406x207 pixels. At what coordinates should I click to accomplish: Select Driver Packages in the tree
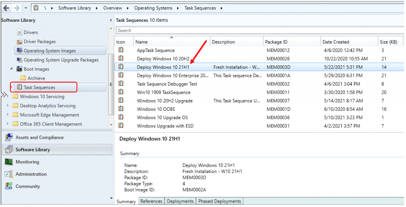(x=40, y=42)
